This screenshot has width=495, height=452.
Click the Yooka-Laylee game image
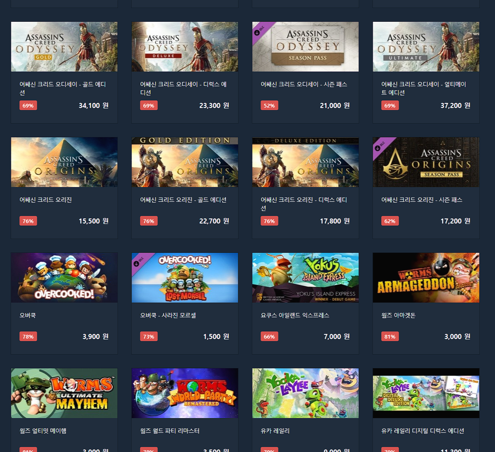pos(306,393)
